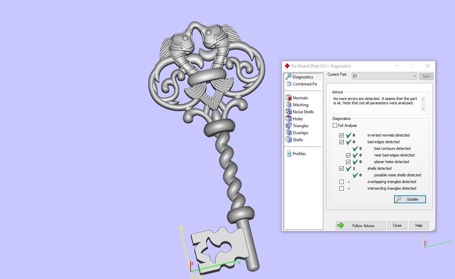Click the Next part button
This screenshot has width=455, height=279.
[x=426, y=76]
